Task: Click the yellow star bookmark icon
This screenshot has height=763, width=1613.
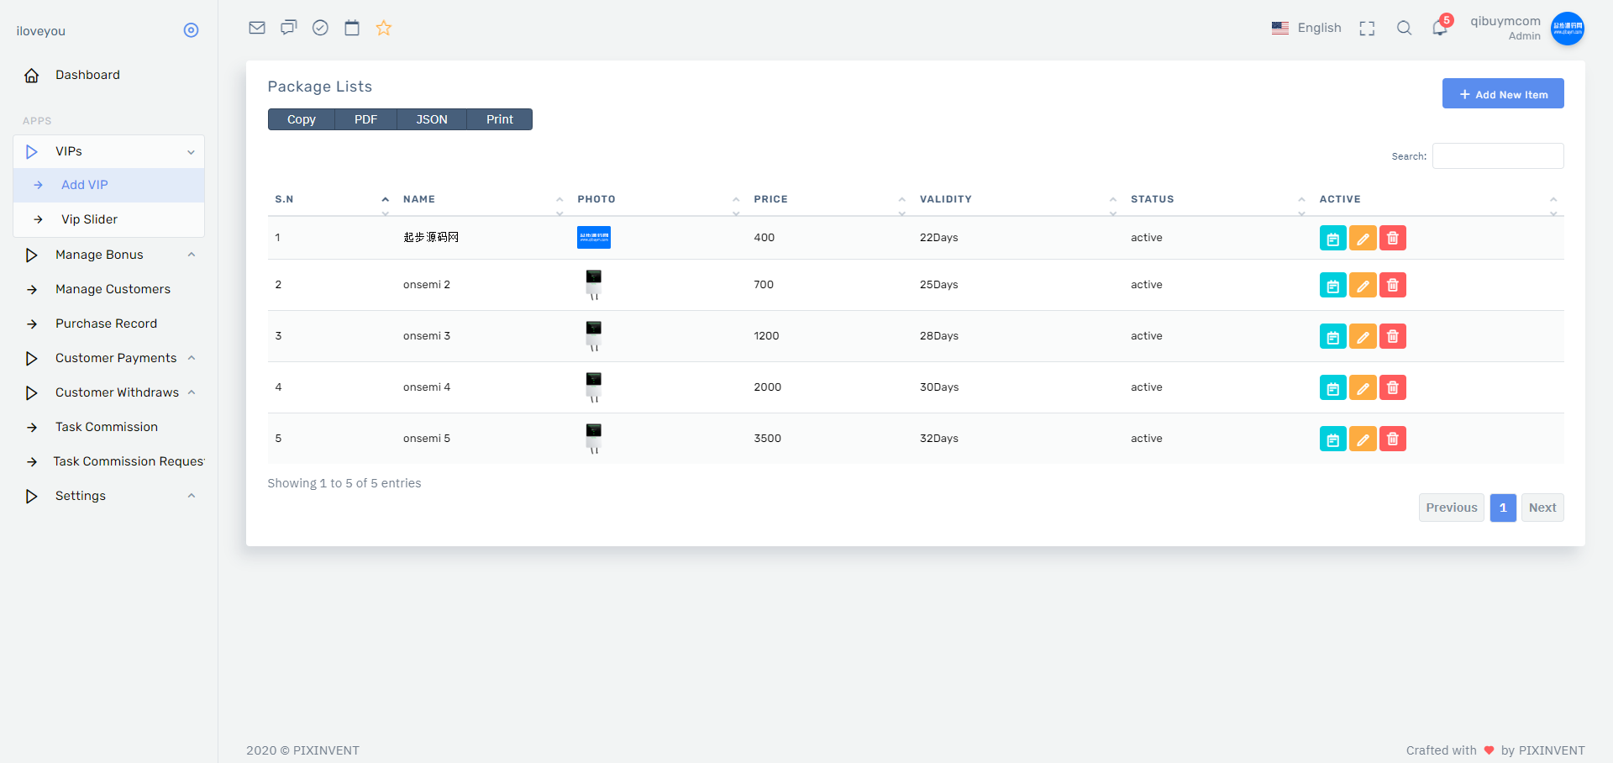Action: pos(384,28)
